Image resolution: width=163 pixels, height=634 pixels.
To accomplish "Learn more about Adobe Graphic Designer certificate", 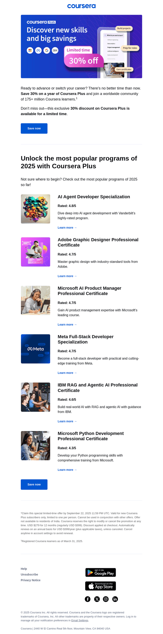I will (67, 276).
